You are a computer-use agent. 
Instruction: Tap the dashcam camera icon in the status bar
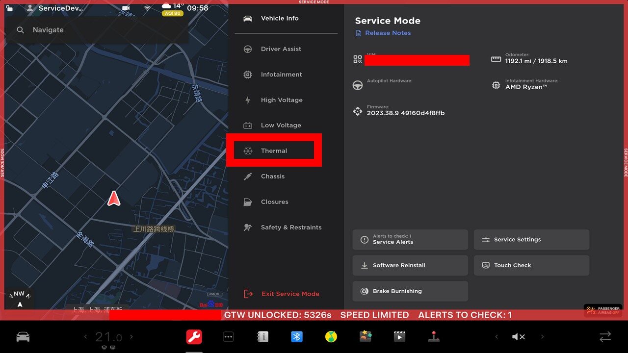pos(126,8)
